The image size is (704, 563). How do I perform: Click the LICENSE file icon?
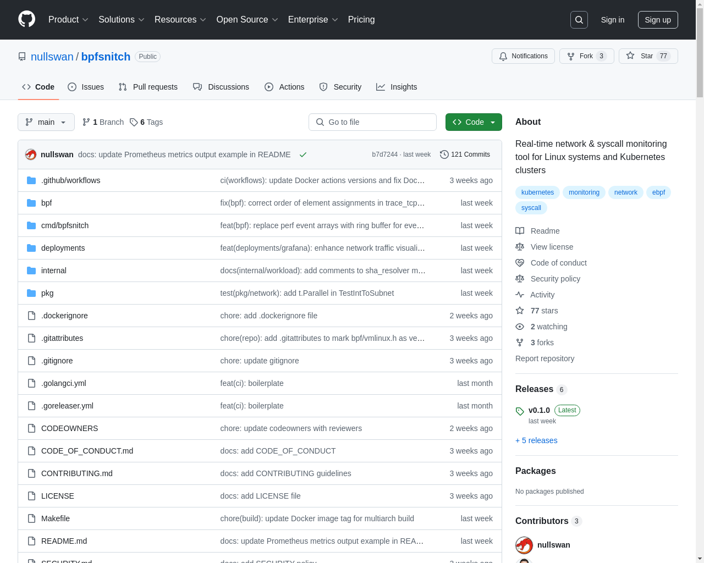pos(31,496)
